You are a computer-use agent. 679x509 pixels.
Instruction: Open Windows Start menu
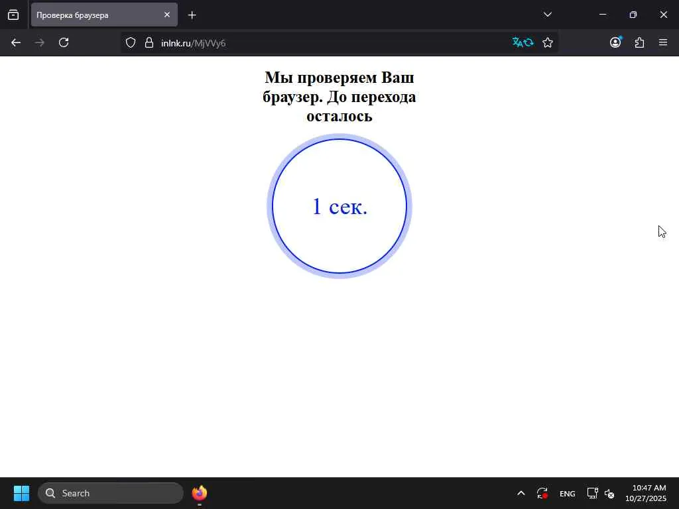(21, 493)
